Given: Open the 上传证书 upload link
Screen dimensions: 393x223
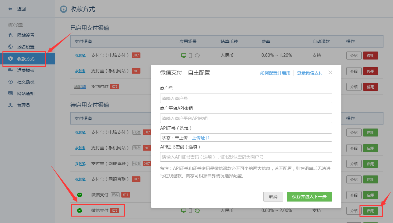Looking at the screenshot, I should coord(201,137).
